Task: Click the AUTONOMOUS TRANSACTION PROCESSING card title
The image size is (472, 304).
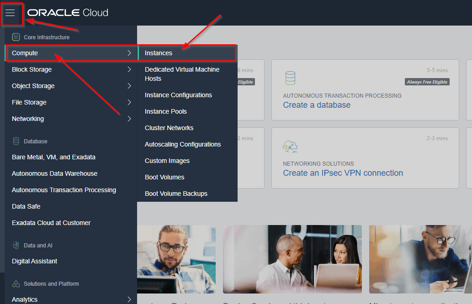Action: coord(342,95)
